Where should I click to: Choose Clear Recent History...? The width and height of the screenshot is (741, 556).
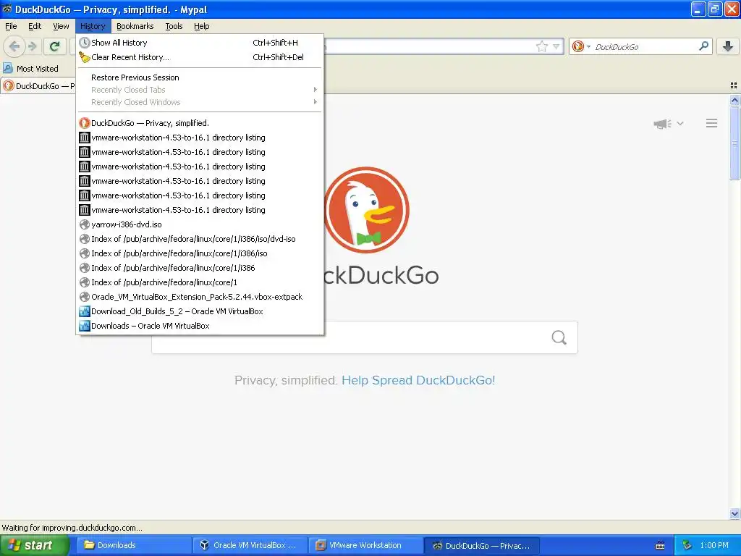click(200, 57)
